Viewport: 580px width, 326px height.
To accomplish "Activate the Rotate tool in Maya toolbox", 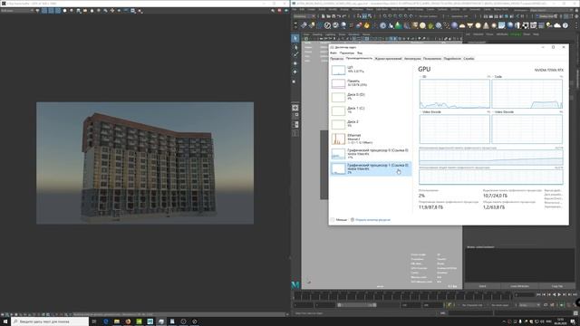I will pos(295,72).
